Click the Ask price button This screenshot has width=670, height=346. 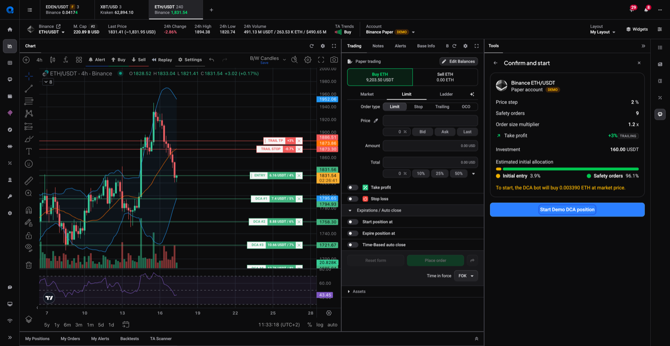445,132
